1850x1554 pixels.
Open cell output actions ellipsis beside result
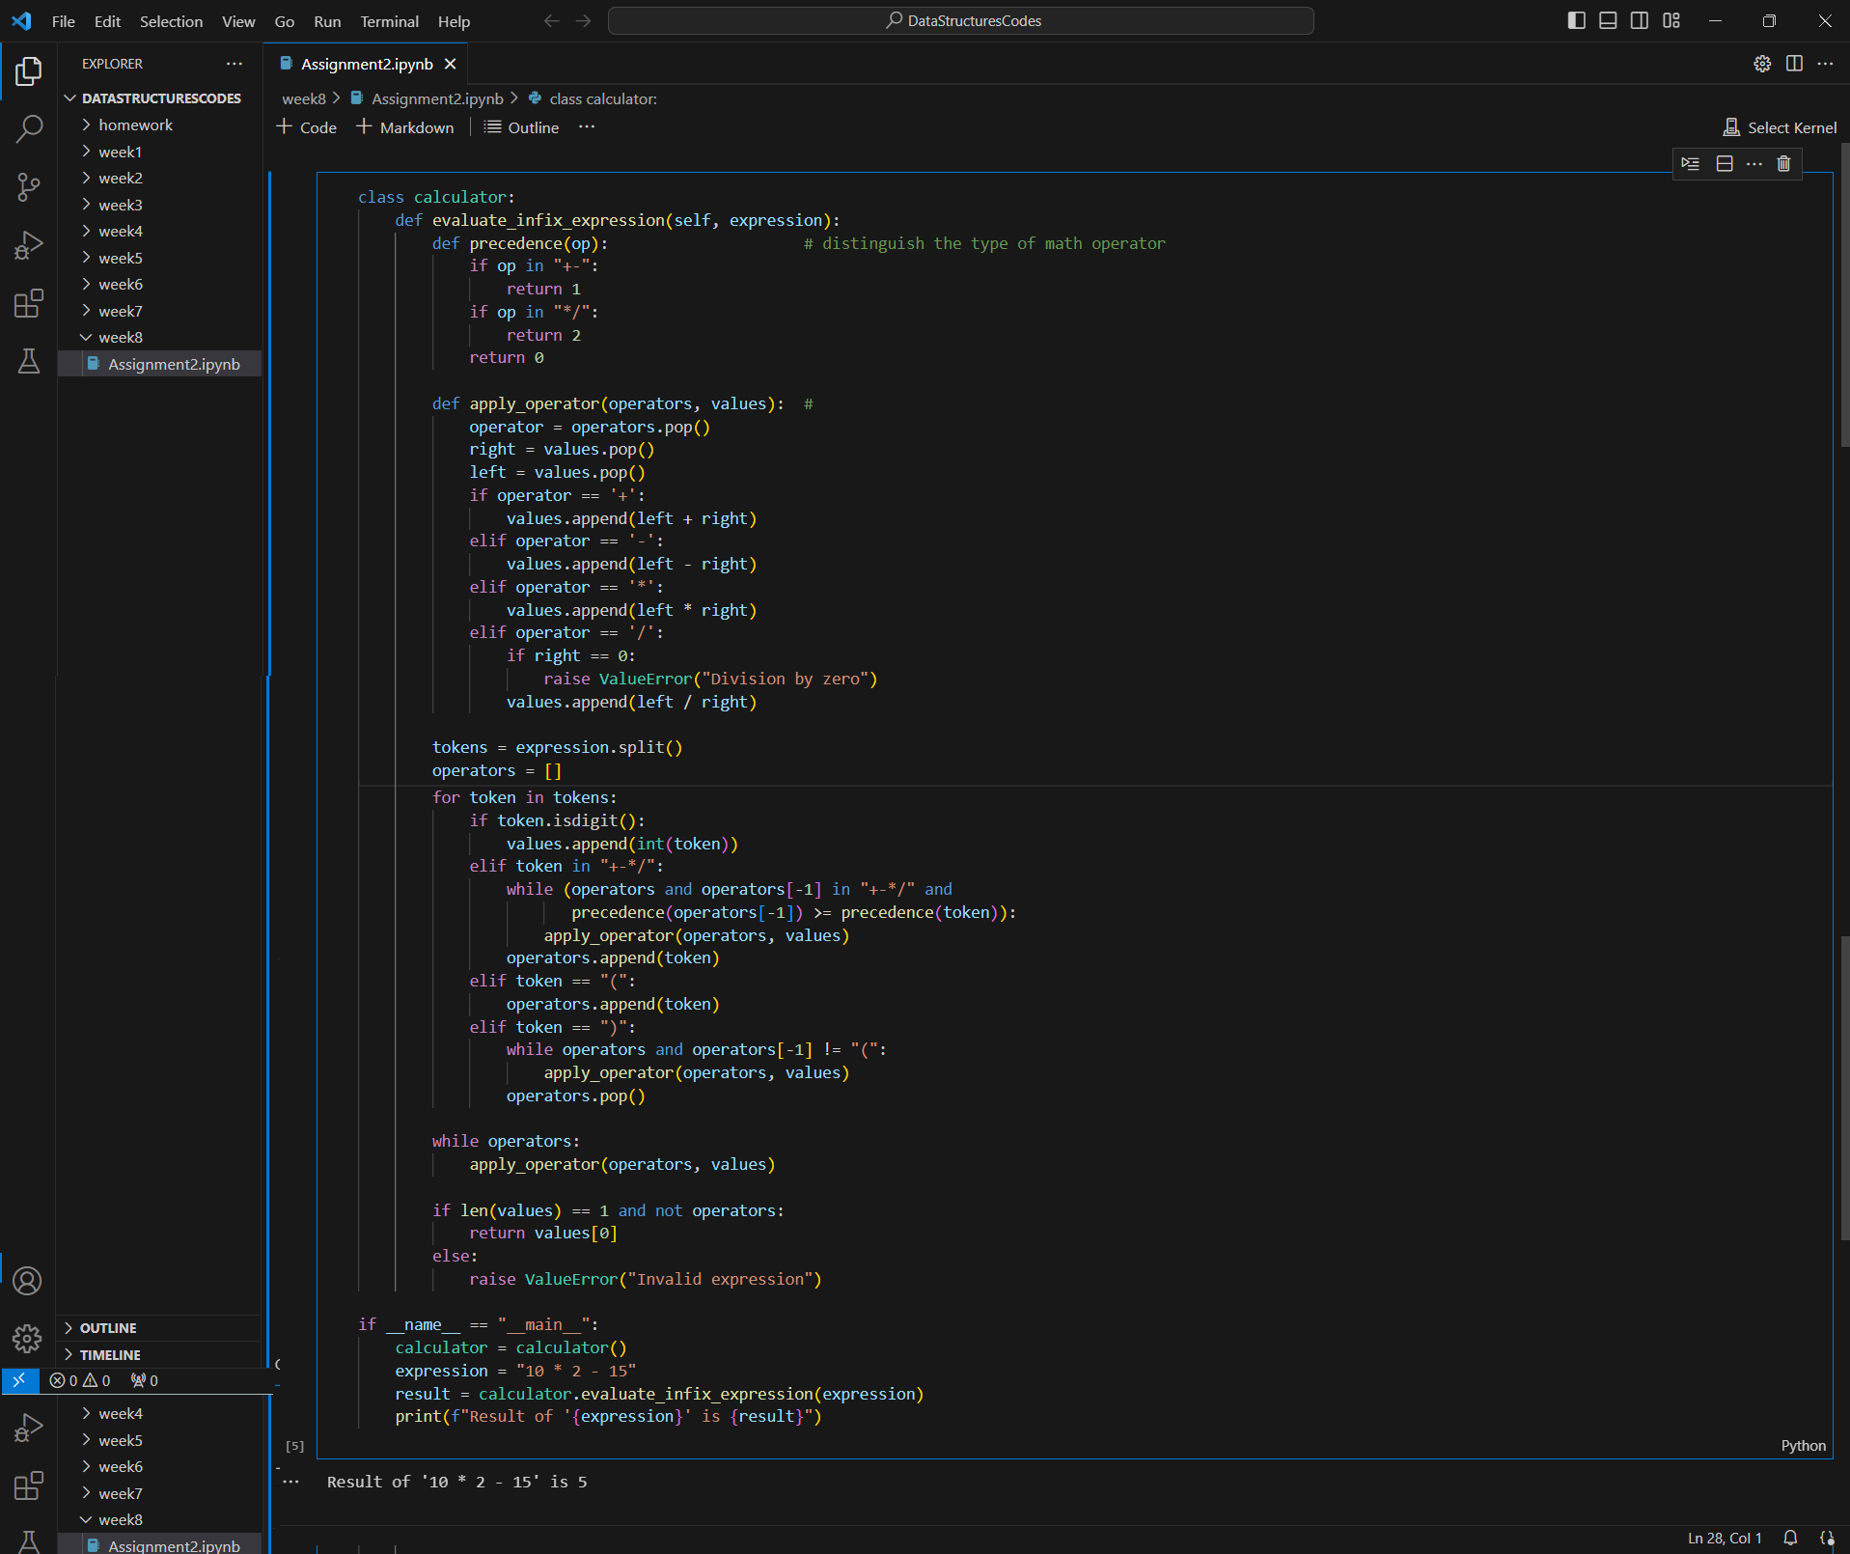[291, 1482]
